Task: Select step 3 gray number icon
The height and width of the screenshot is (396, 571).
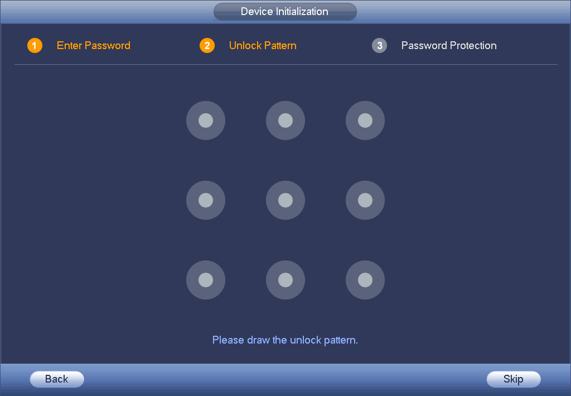Action: 379,46
